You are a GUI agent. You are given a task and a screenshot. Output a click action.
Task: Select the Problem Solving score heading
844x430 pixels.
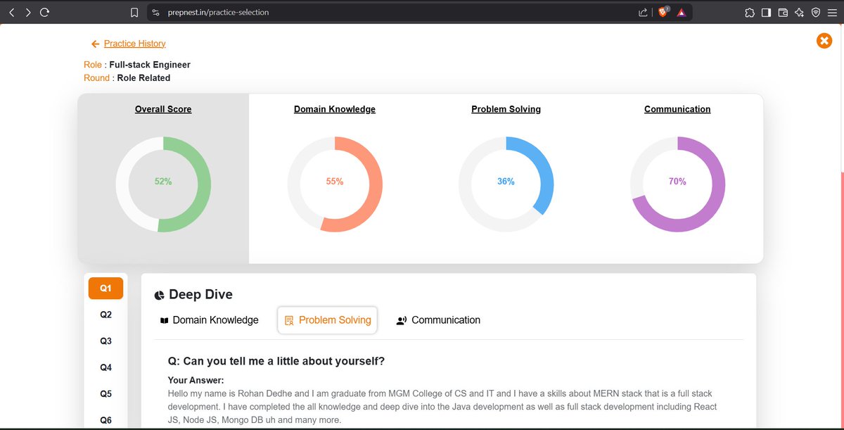pos(506,109)
